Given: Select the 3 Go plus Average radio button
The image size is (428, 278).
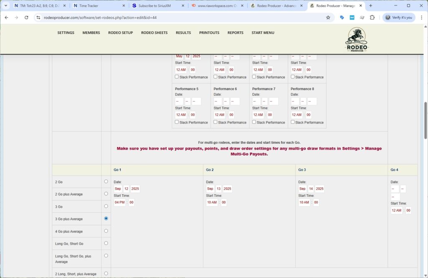Looking at the screenshot, I should point(106,219).
